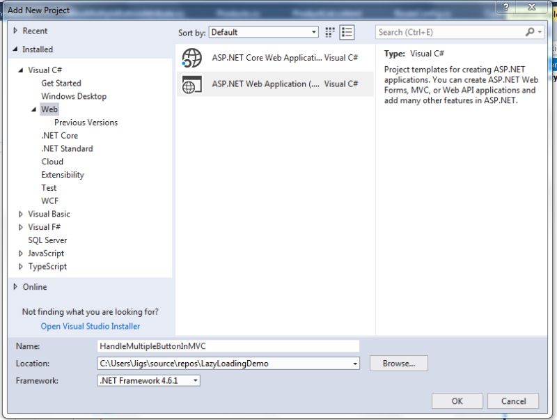Expand the Online section
The height and width of the screenshot is (420, 557).
tap(15, 287)
